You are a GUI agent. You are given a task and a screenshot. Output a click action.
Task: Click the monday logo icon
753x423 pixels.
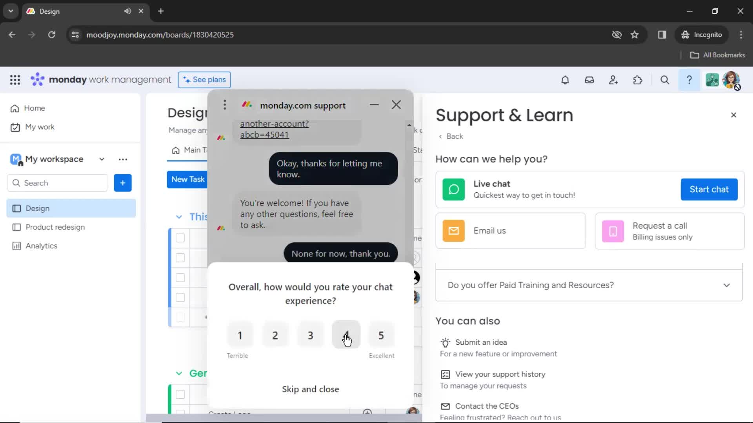[37, 80]
